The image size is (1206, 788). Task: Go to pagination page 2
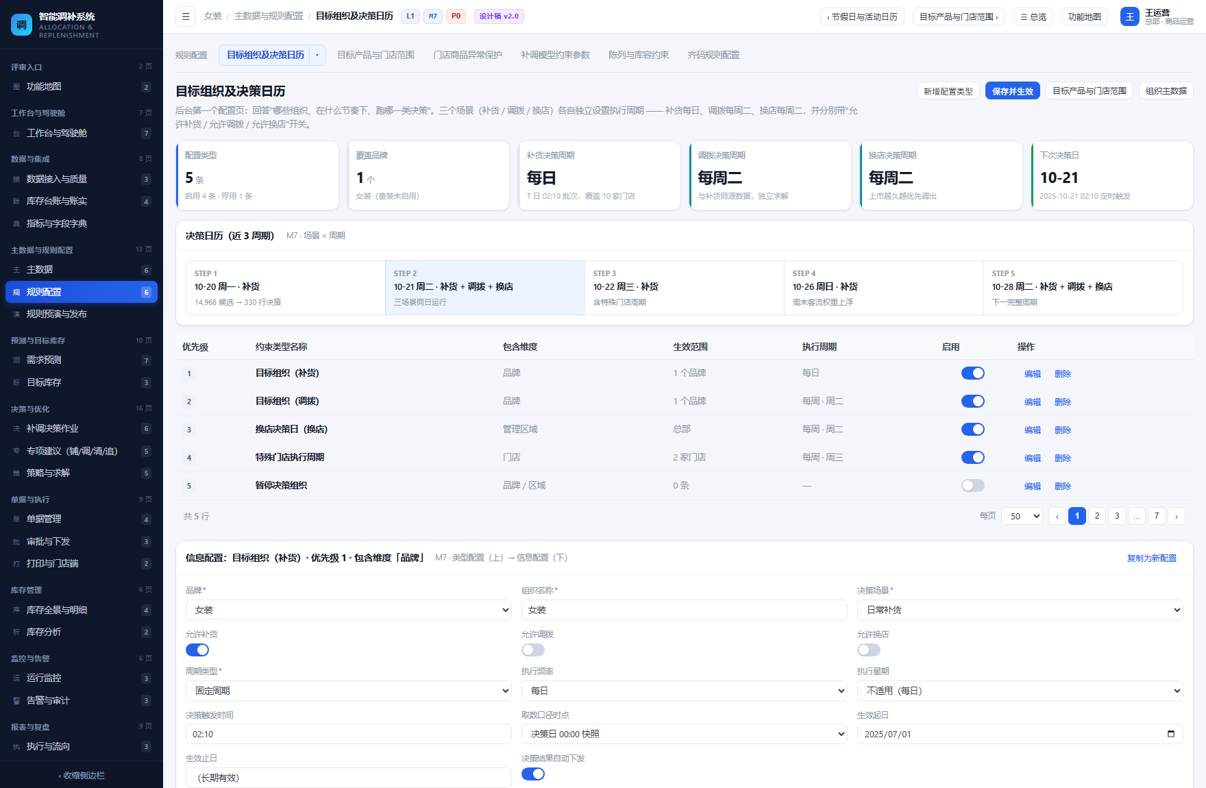tap(1097, 516)
